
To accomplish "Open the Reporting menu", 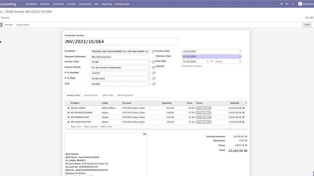I will click(x=106, y=4).
